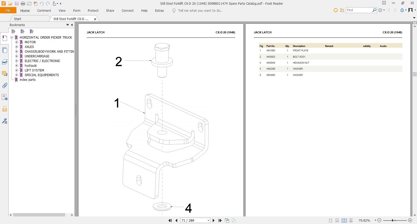This screenshot has height=224, width=417.
Task: Toggle the facing pages view mode
Action: point(344,220)
